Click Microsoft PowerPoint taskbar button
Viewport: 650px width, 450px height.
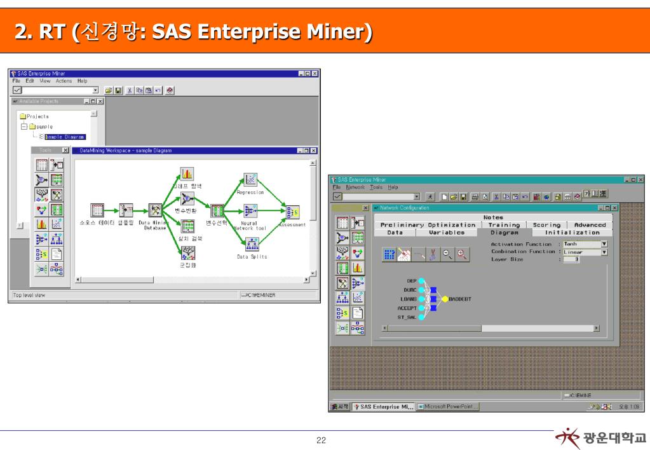(x=447, y=407)
